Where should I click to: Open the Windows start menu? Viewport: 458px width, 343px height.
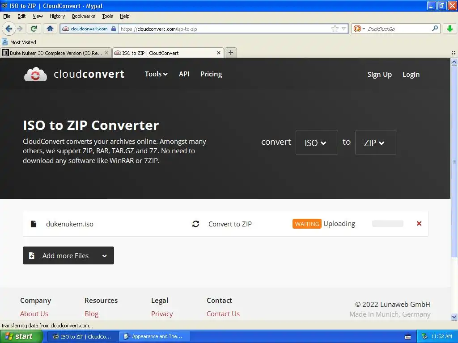(21, 336)
